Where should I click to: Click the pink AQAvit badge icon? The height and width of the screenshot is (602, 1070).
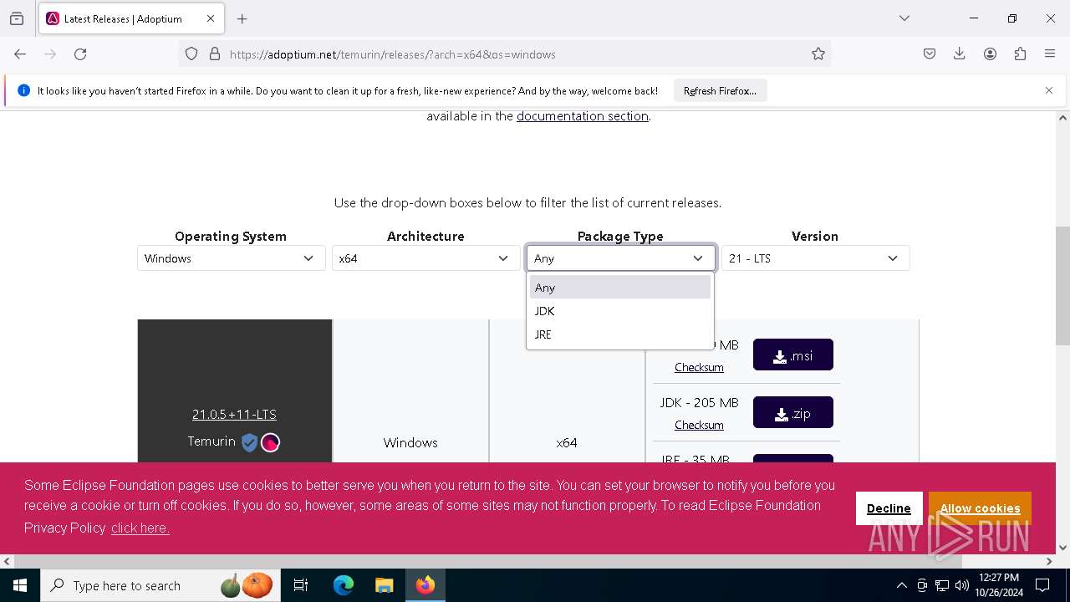click(270, 442)
